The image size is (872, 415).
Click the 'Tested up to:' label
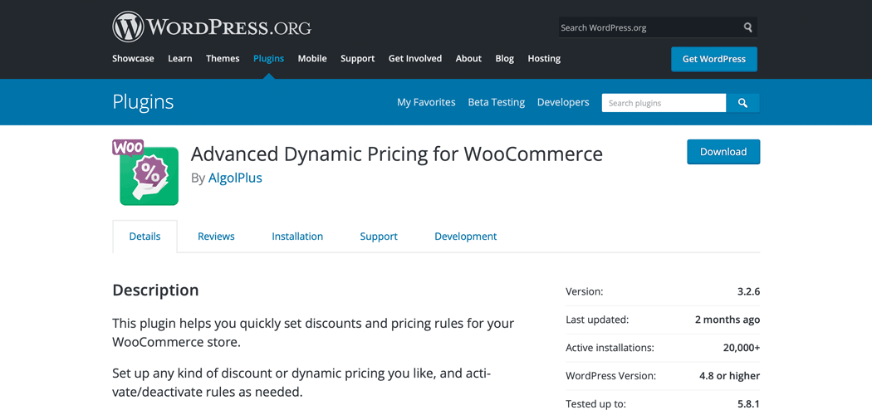pos(595,404)
